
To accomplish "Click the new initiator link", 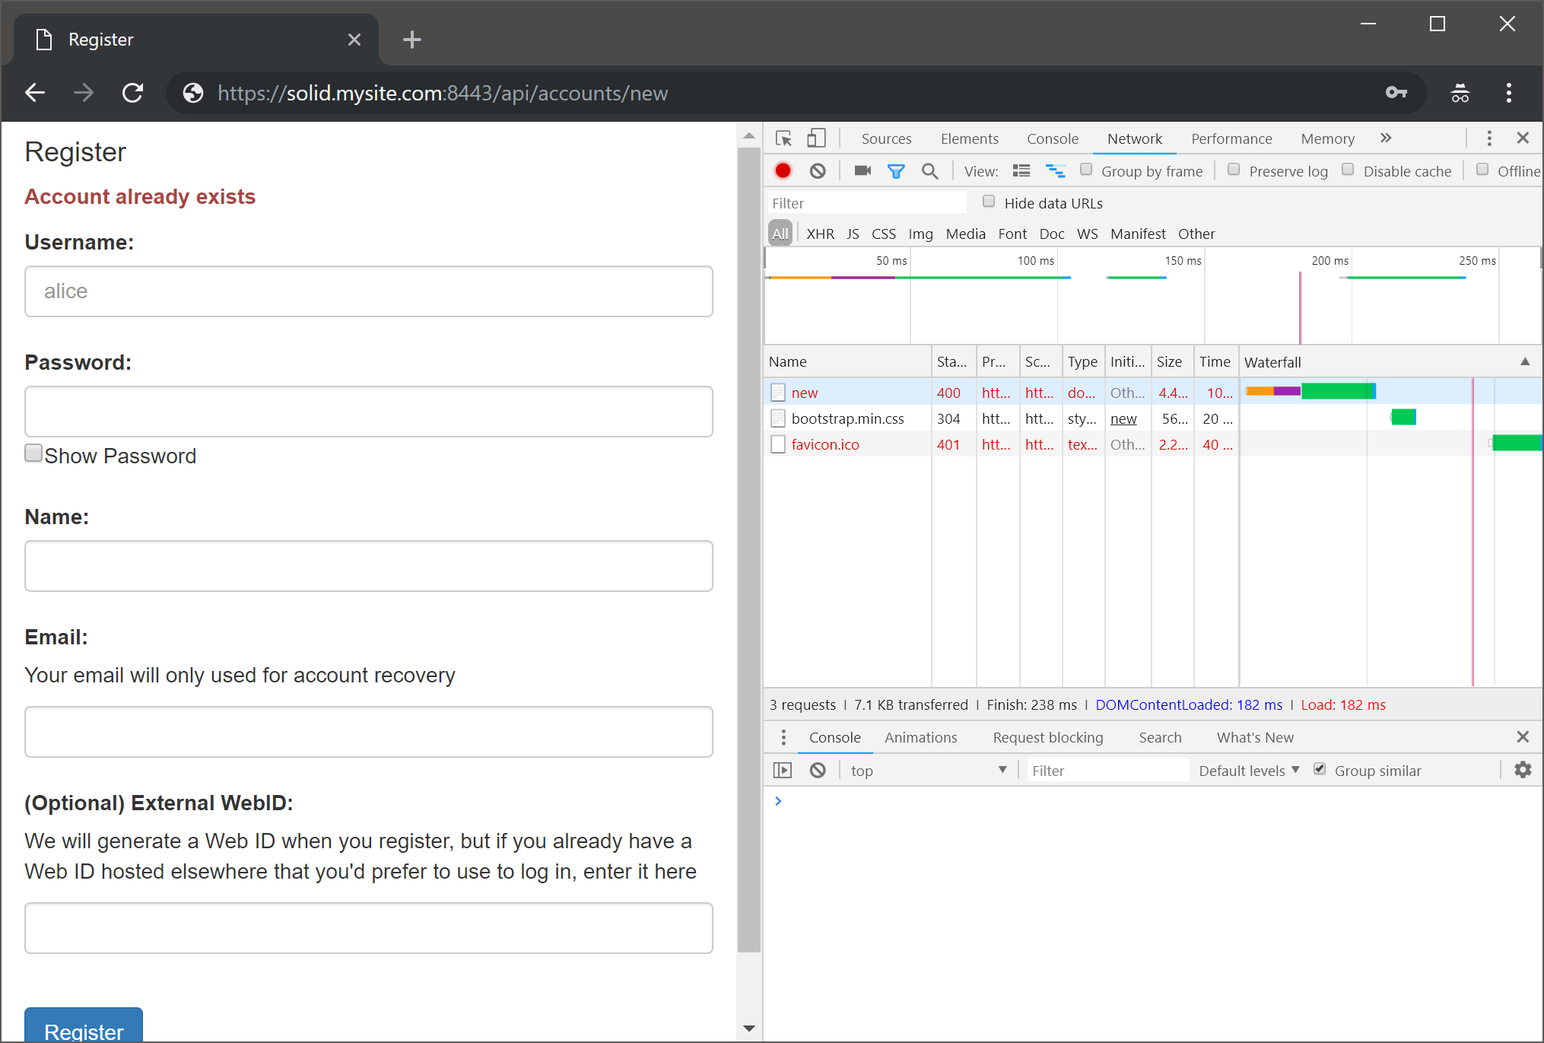I will coord(1123,418).
